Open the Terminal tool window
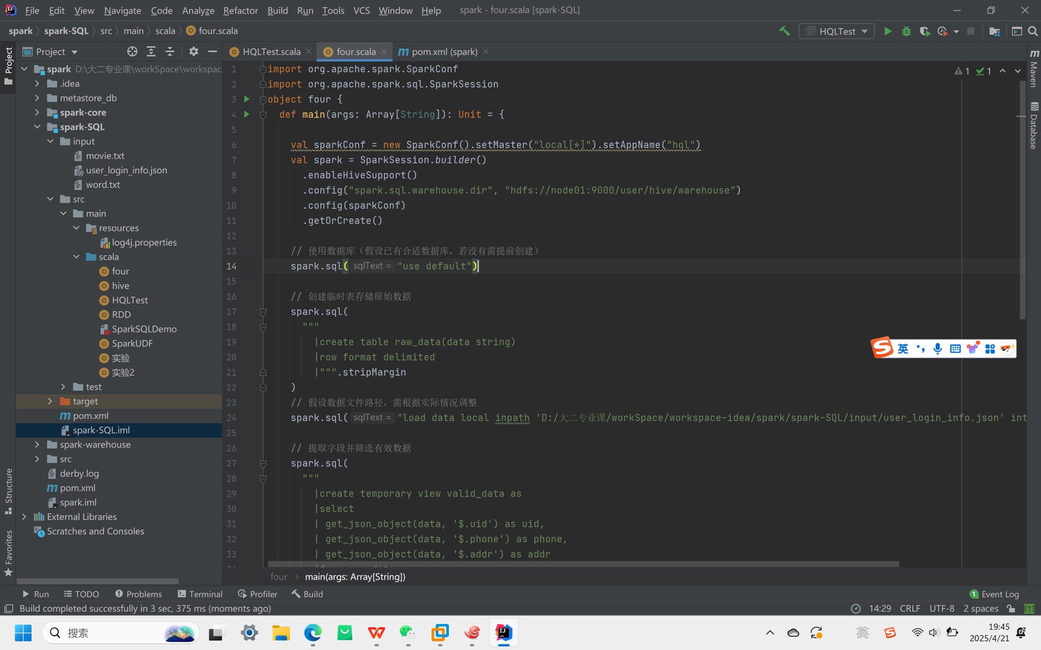 (200, 594)
